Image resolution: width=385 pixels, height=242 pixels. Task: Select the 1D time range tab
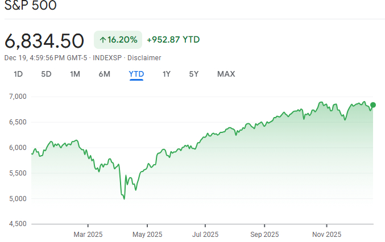(18, 74)
